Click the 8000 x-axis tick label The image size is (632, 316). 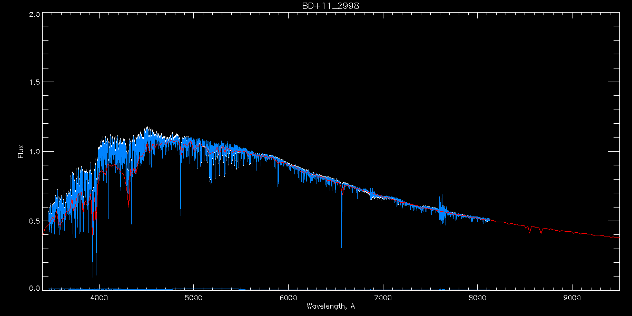pyautogui.click(x=477, y=297)
